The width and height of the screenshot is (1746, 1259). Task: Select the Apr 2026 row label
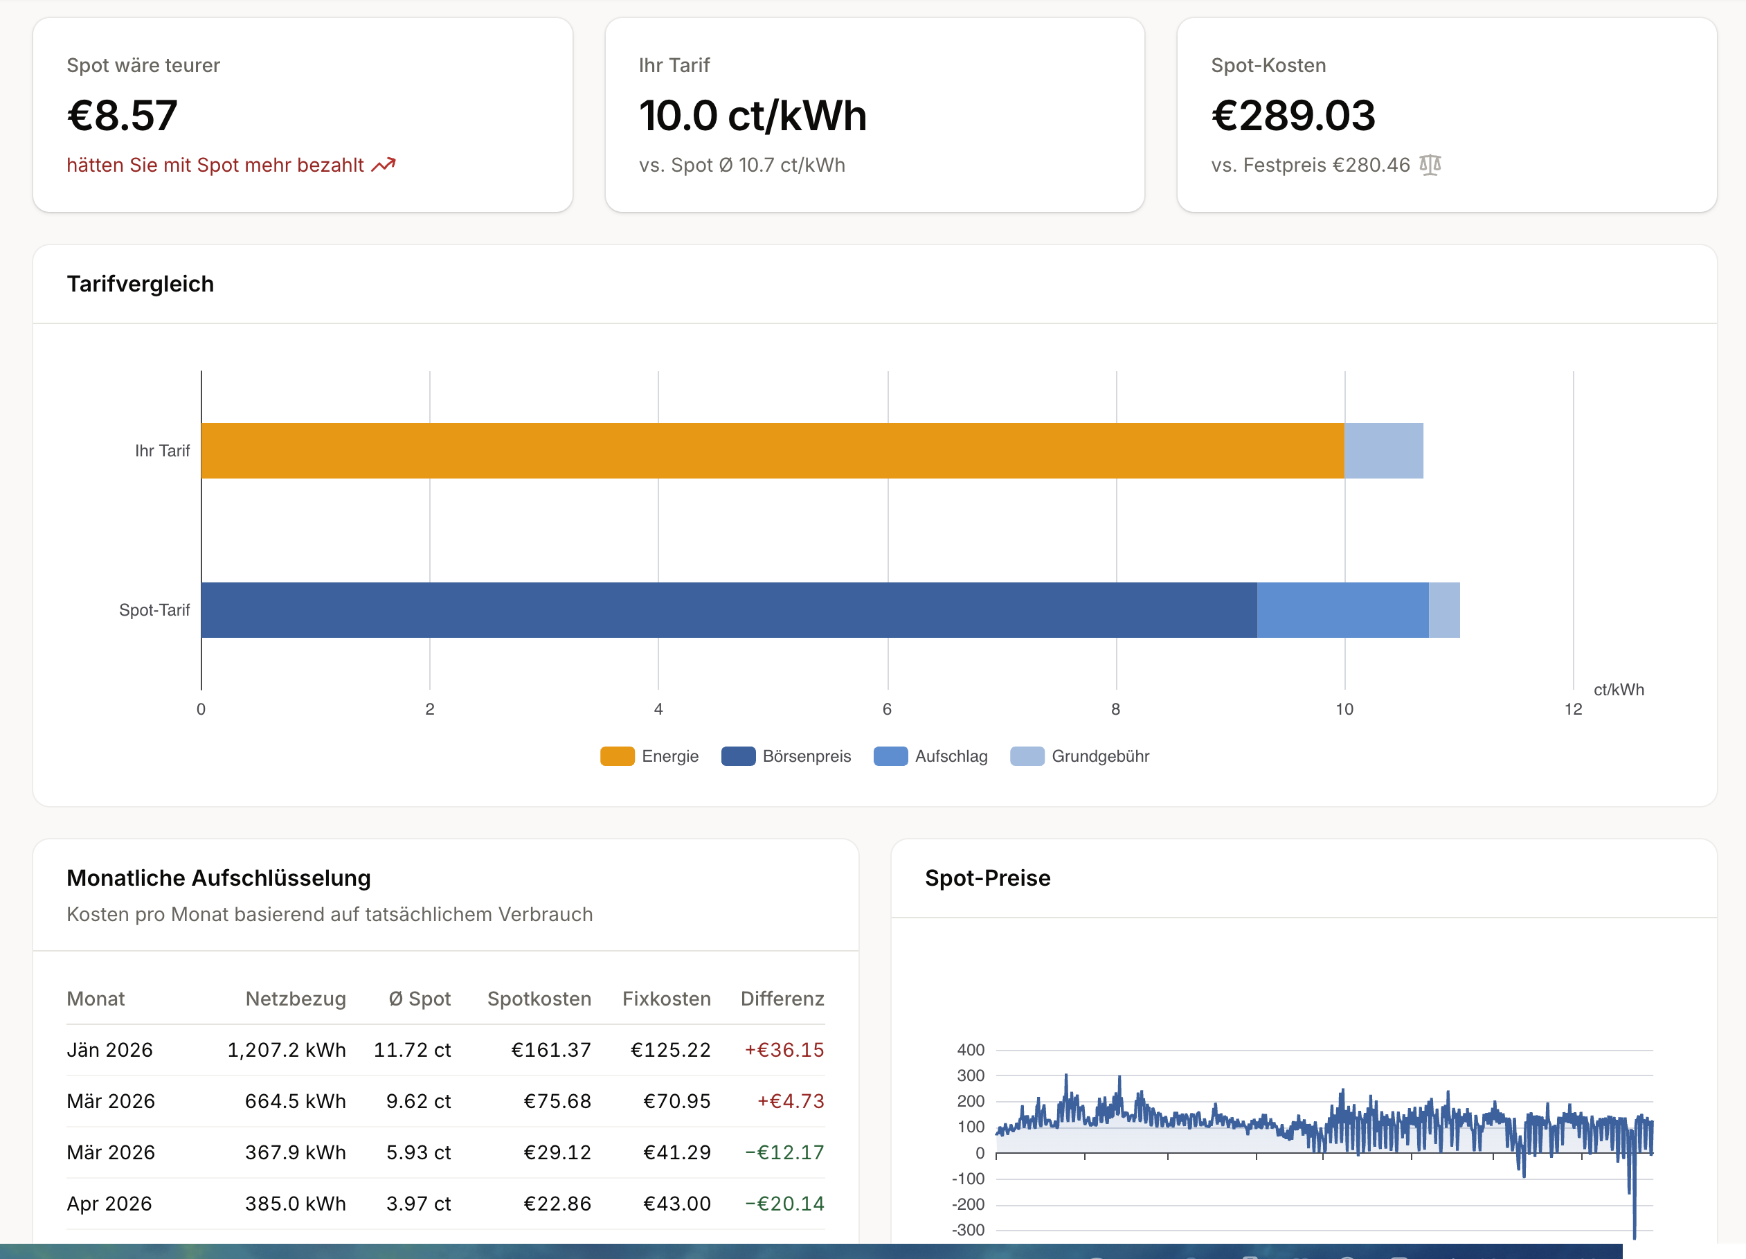[x=109, y=1204]
